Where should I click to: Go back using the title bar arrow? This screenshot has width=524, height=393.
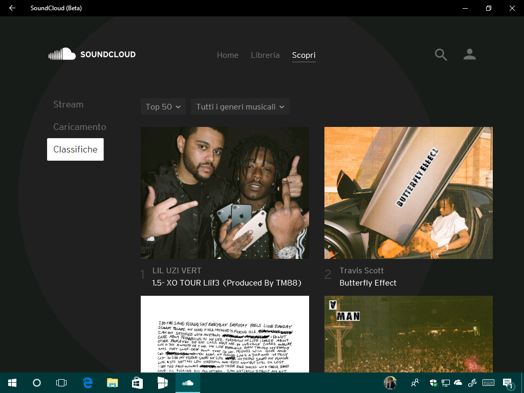(x=12, y=8)
